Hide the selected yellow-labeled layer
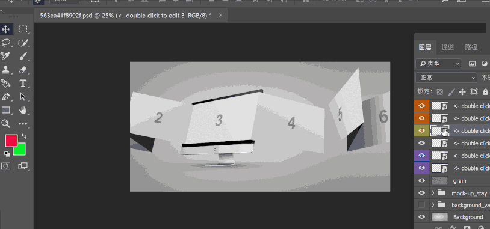 click(x=421, y=130)
